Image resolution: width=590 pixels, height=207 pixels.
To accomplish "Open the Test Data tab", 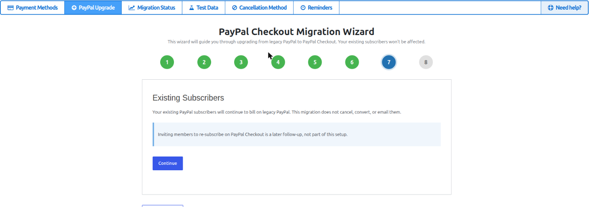I will coord(204,8).
